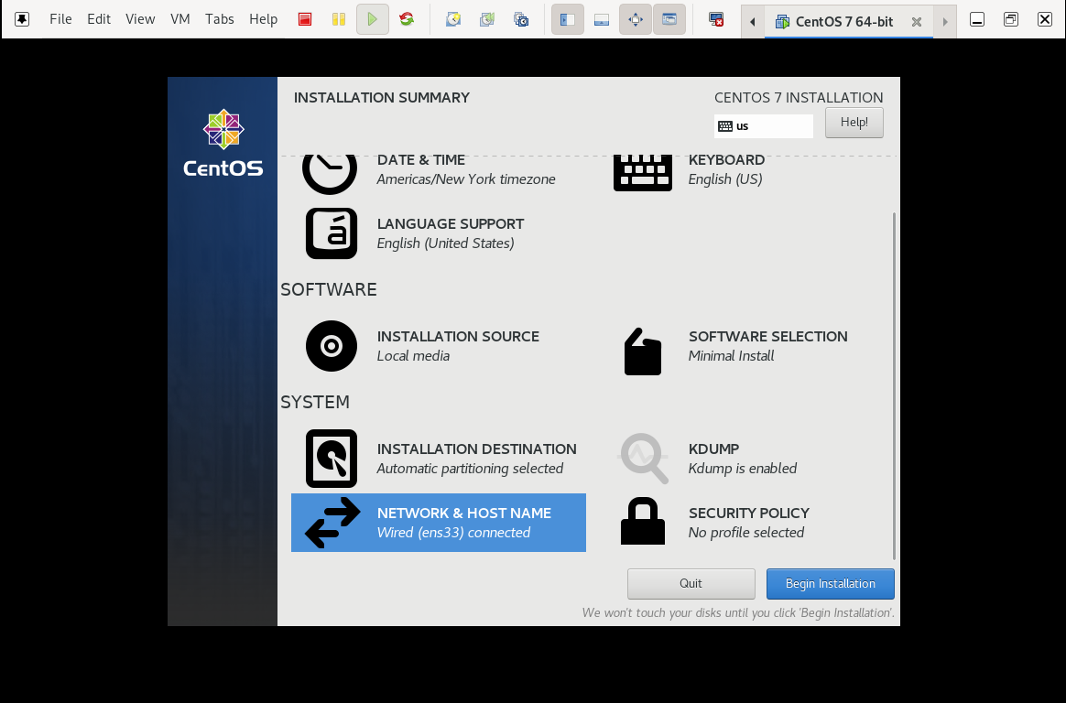Click the red power off VM icon
1066x703 pixels.
pos(305,19)
